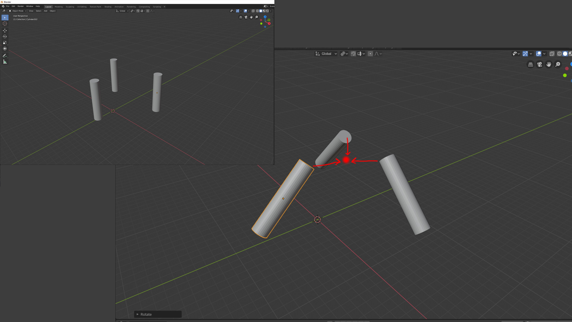Toggle proportional editing in small window header
The height and width of the screenshot is (322, 572).
(x=148, y=11)
